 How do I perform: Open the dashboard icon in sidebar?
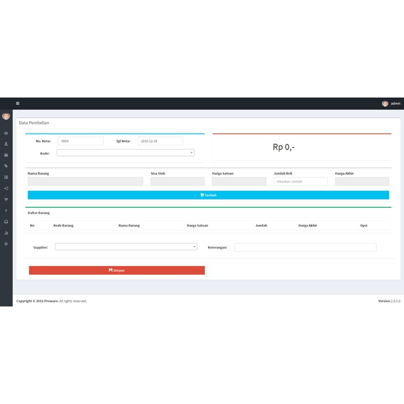pyautogui.click(x=6, y=133)
